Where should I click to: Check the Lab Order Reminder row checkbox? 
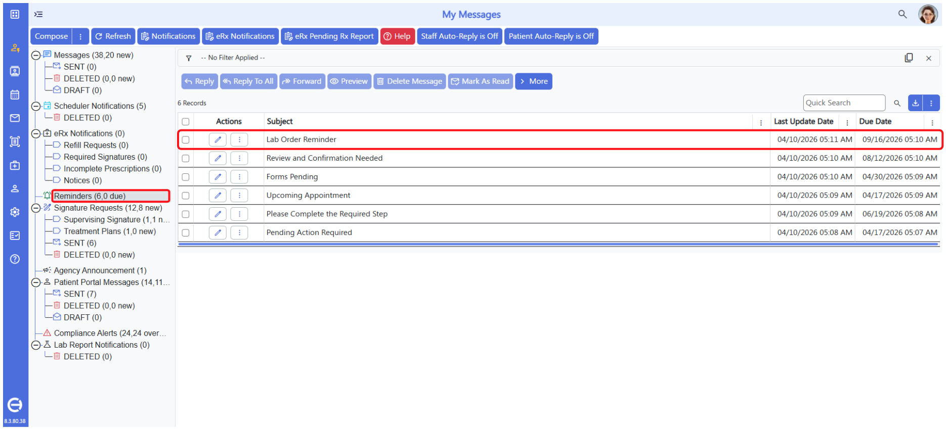point(186,140)
